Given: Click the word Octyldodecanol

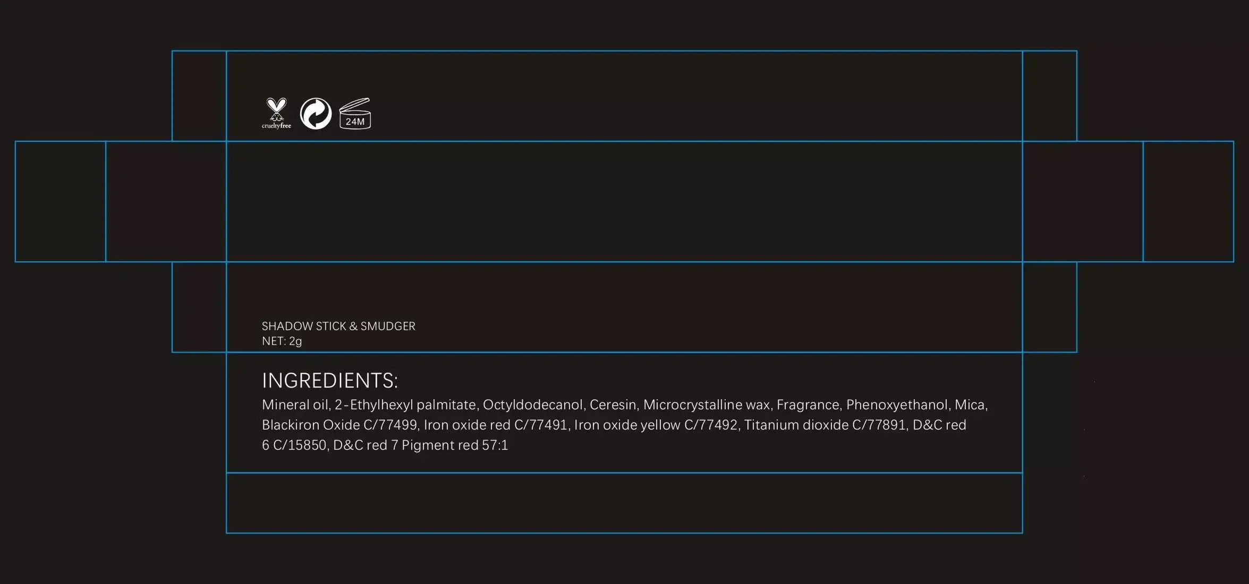Looking at the screenshot, I should 532,405.
